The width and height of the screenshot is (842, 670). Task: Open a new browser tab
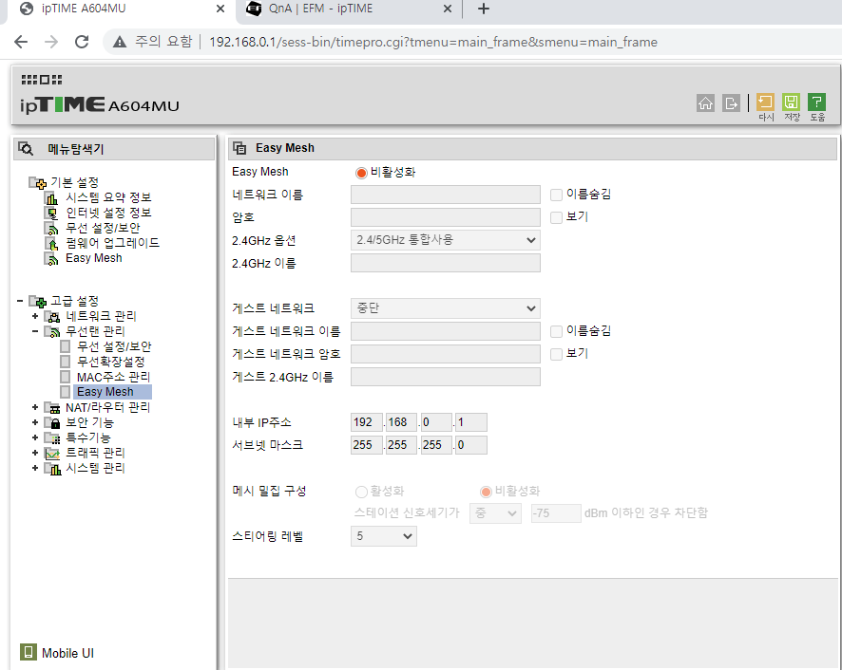pos(484,9)
